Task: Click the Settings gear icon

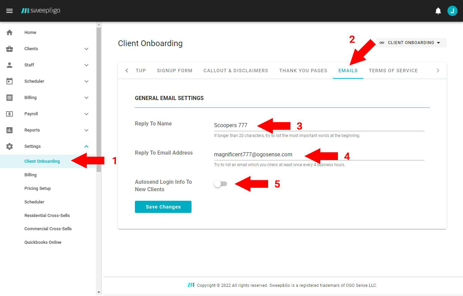Action: tap(9, 146)
